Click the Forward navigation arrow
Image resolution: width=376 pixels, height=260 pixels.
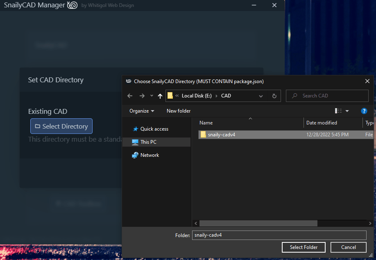coord(141,95)
